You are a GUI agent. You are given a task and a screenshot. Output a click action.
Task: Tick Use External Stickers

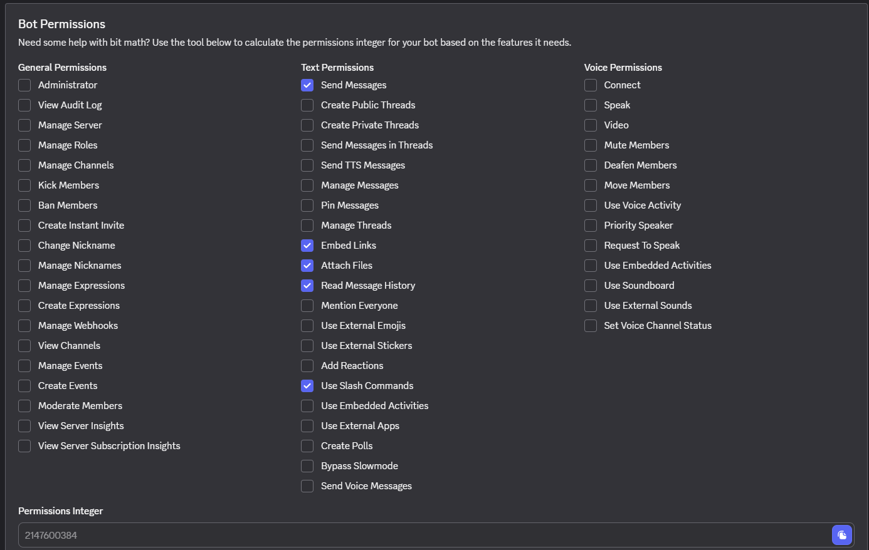[x=307, y=346]
